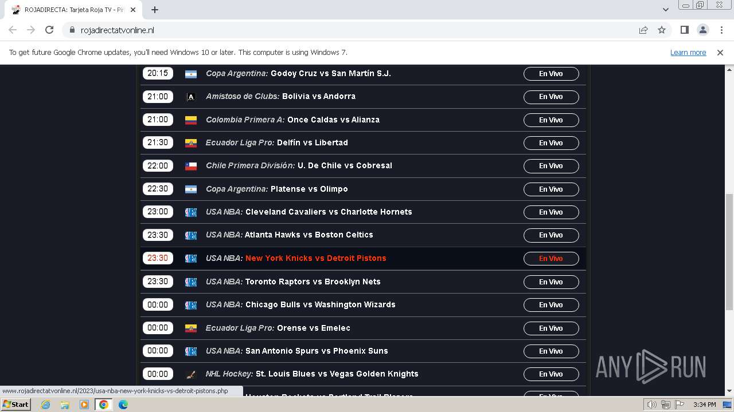The height and width of the screenshot is (412, 734).
Task: Expand the tab search chevron
Action: pos(666,10)
